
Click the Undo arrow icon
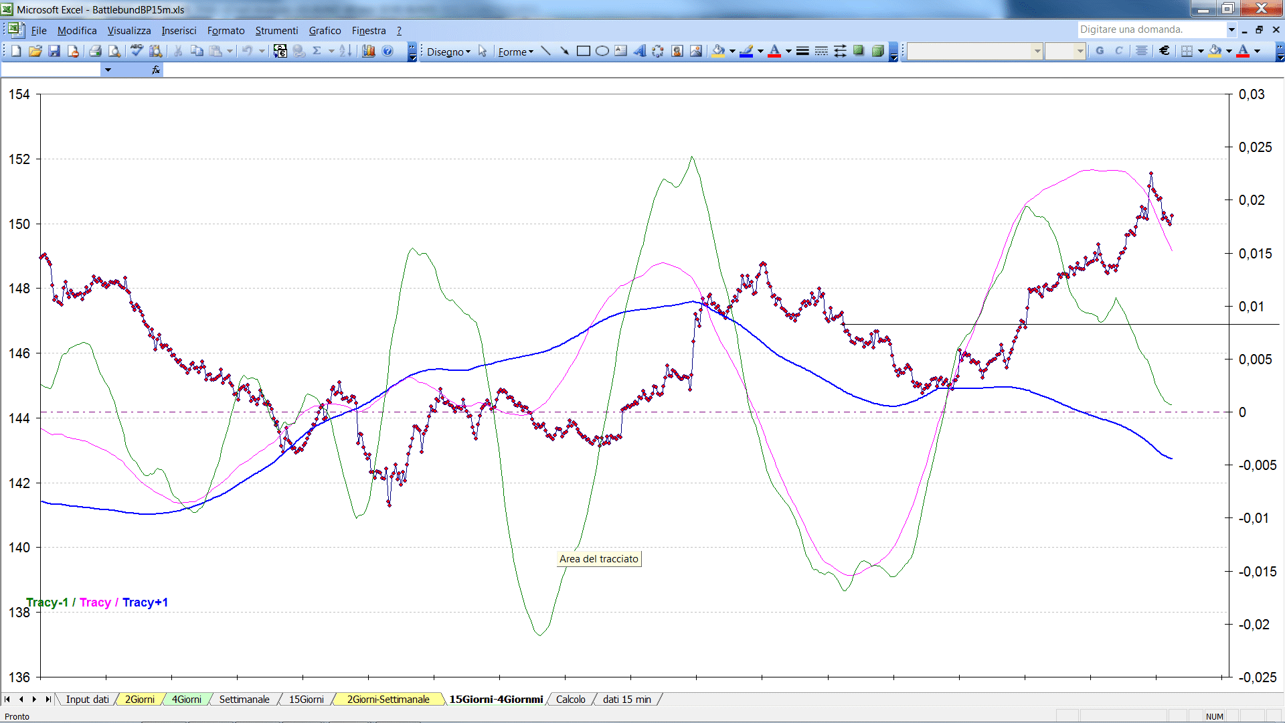(247, 51)
